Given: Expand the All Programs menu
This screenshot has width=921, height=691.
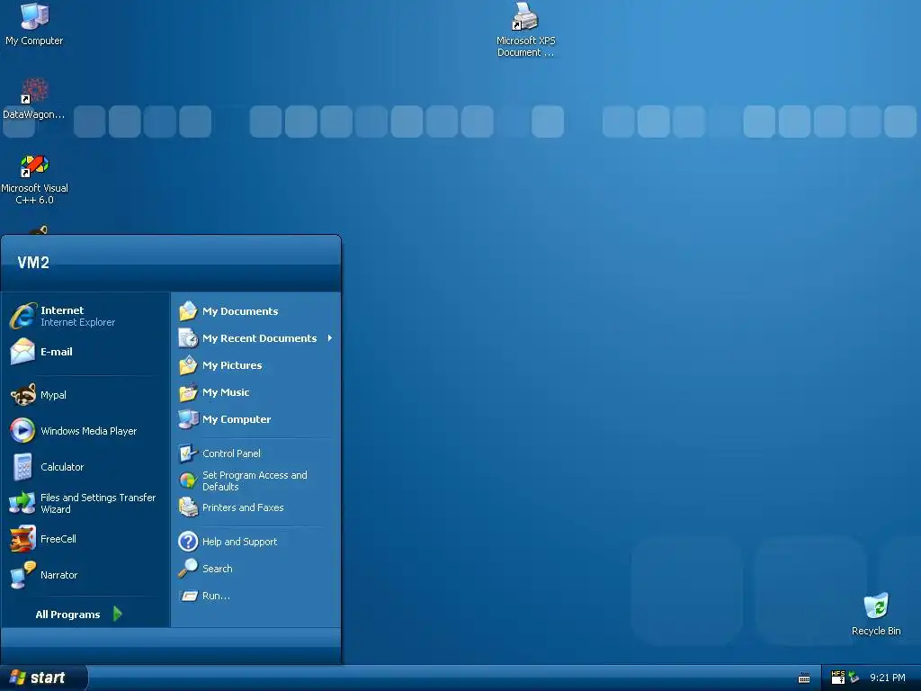Looking at the screenshot, I should [x=78, y=614].
